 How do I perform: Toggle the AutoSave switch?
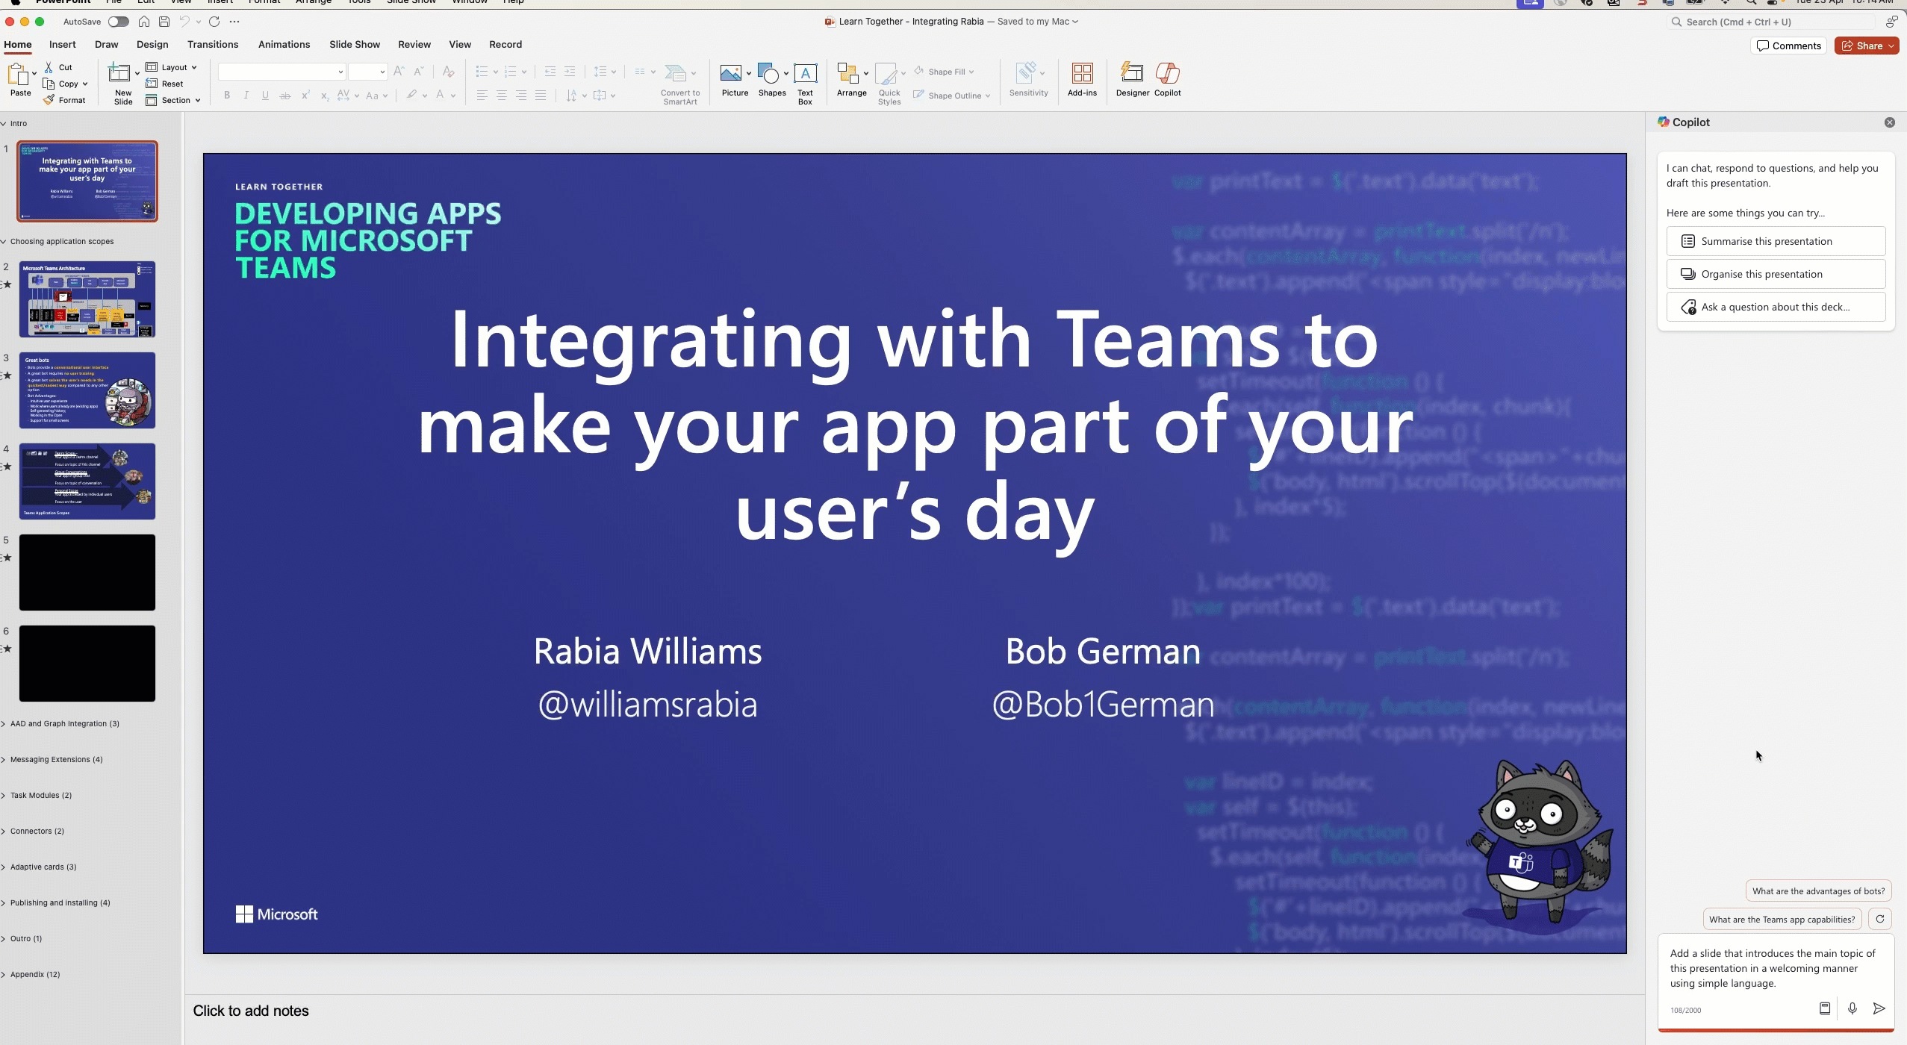[x=118, y=22]
